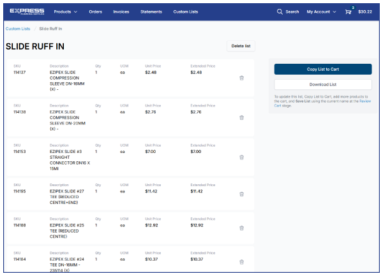Click Search text in the header
Image resolution: width=383 pixels, height=276 pixels.
tap(292, 11)
